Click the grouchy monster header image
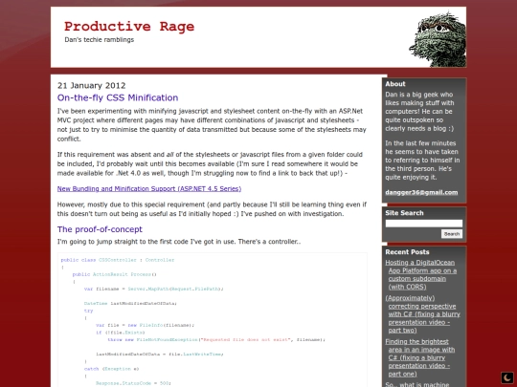Image resolution: width=517 pixels, height=387 pixels. (438, 39)
